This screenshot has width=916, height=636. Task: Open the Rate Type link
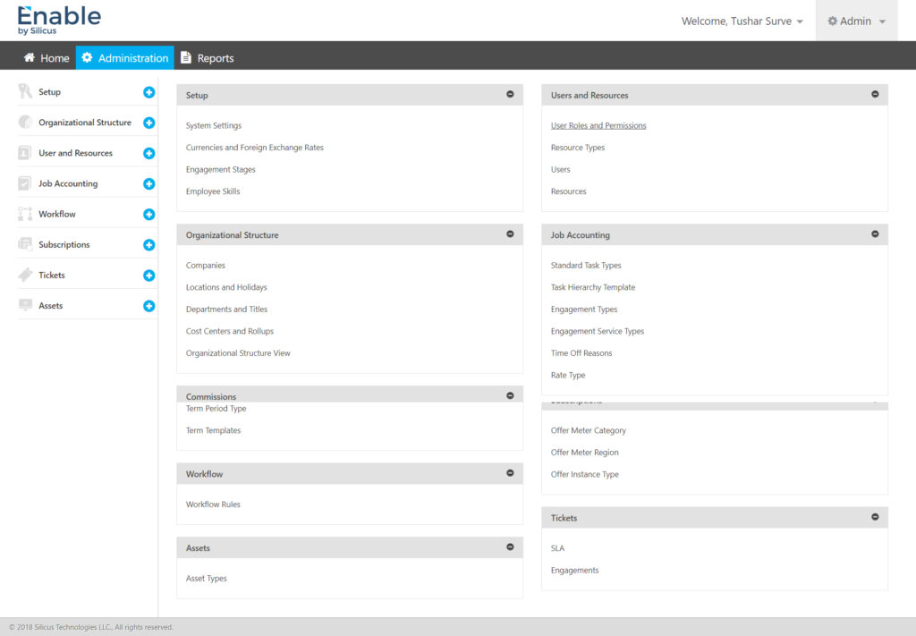[x=568, y=375]
